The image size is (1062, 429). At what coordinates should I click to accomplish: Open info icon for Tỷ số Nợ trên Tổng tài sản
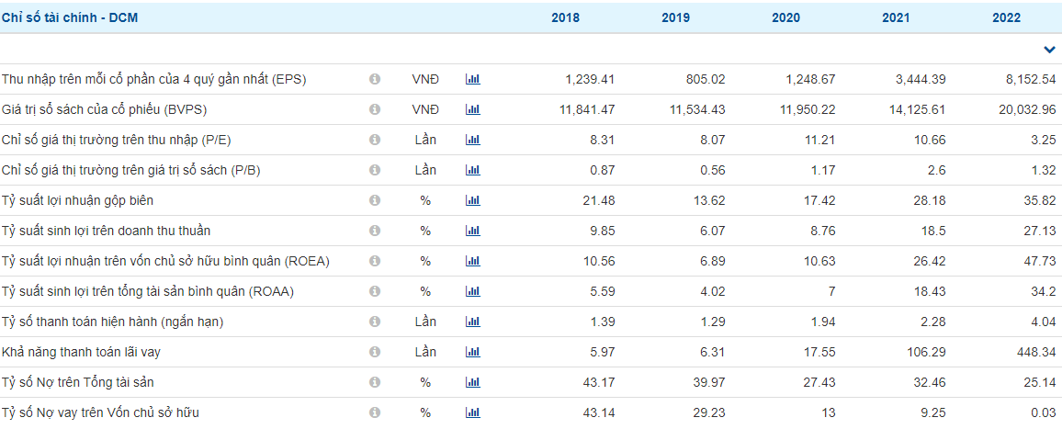[x=375, y=382]
